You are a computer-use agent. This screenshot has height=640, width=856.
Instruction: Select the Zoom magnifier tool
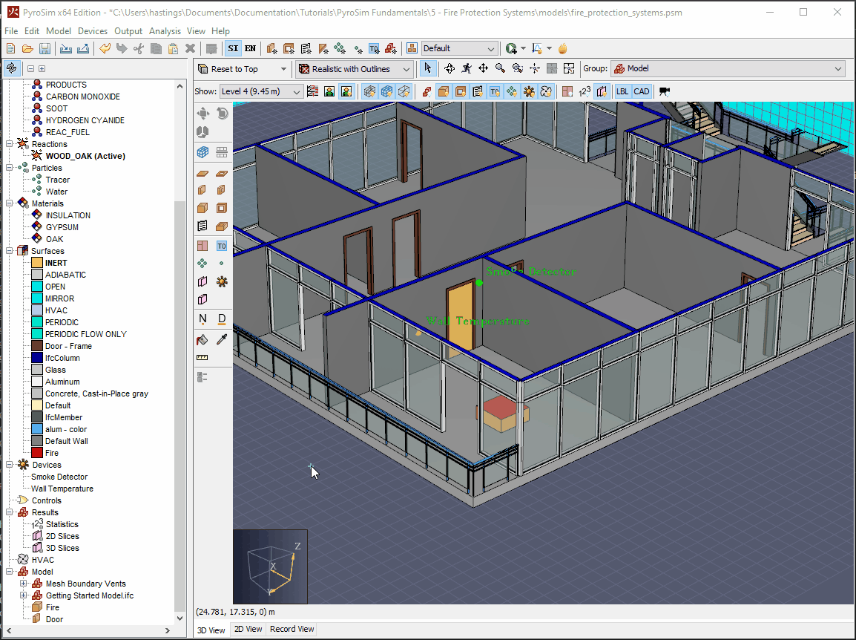[500, 68]
